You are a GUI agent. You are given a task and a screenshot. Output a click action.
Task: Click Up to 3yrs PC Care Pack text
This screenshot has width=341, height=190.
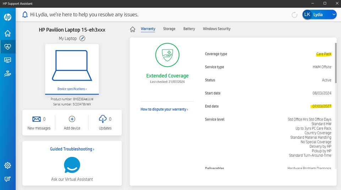coord(313,128)
